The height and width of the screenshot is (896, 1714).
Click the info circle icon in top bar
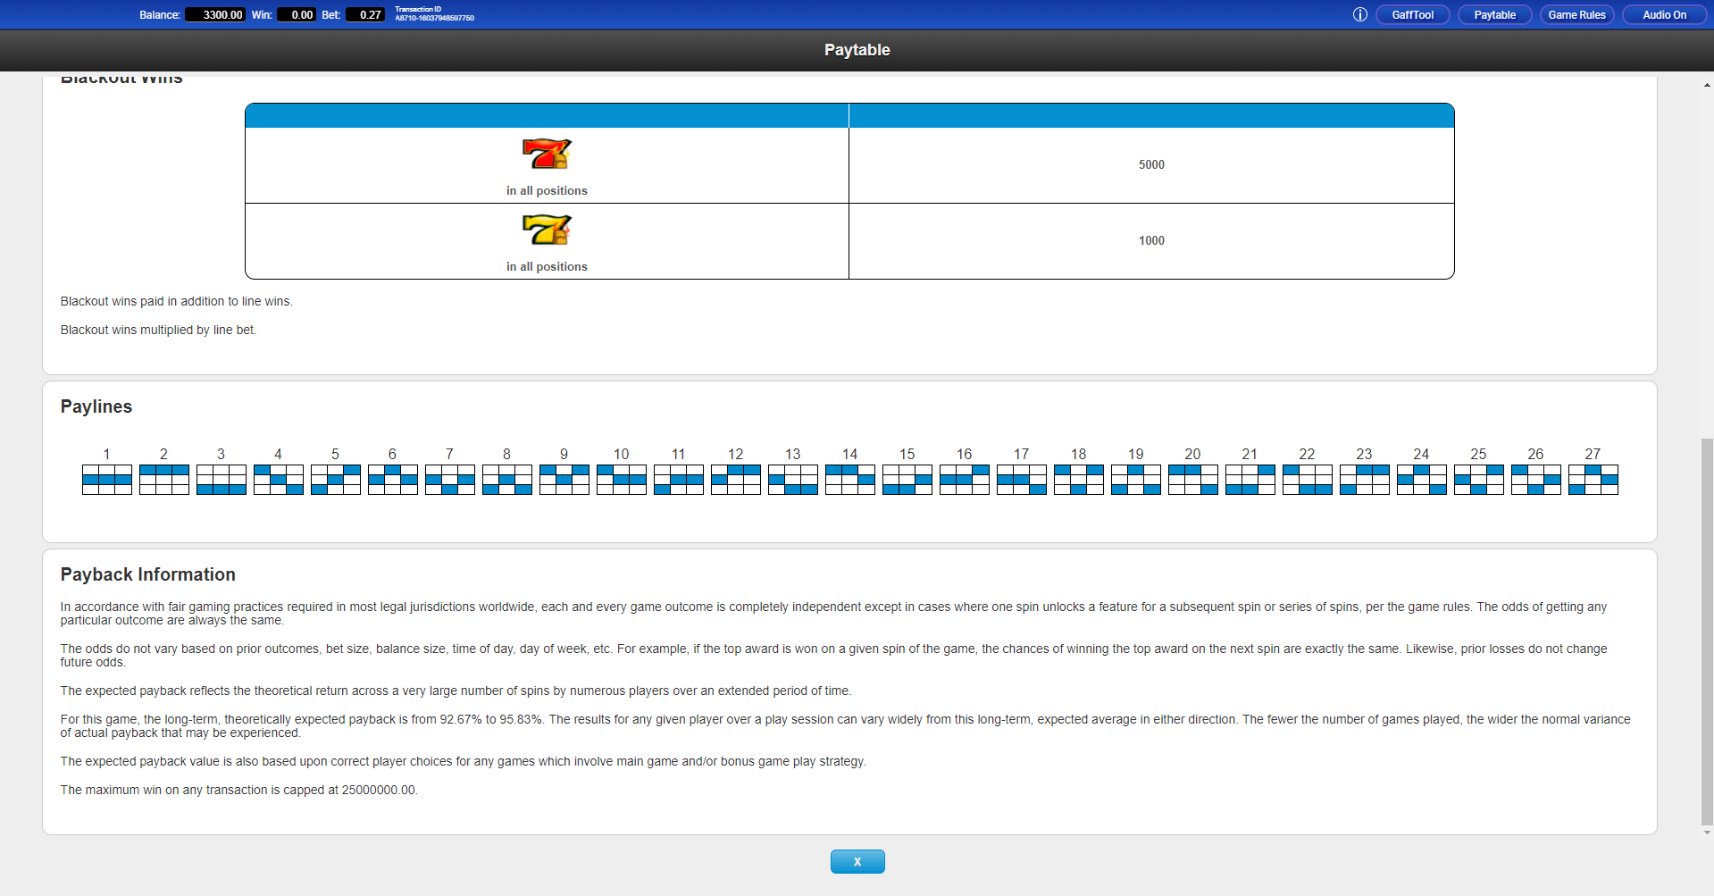tap(1359, 14)
